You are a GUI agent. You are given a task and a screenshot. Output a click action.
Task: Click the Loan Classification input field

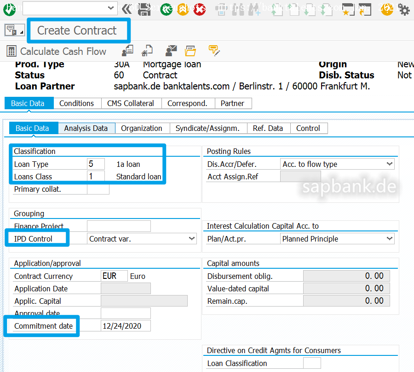click(x=312, y=363)
